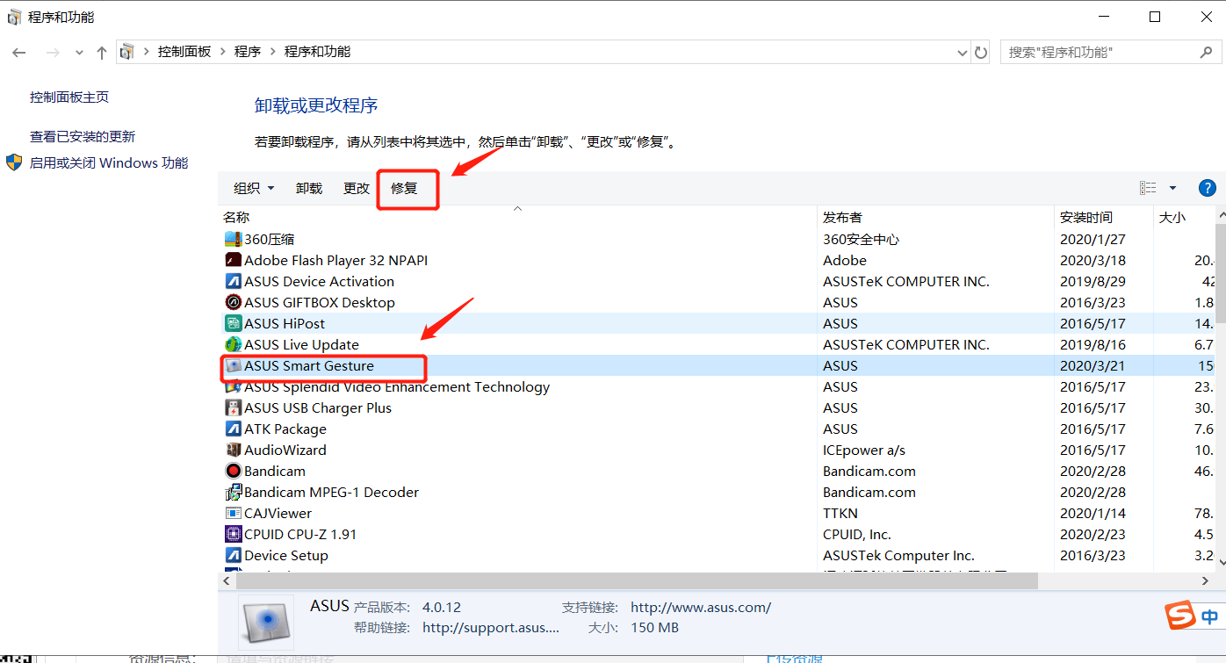1226x663 pixels.
Task: Open the recent locations dropdown arrow
Action: point(79,53)
